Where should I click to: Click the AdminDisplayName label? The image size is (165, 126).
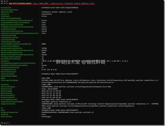pyautogui.click(x=9, y=76)
